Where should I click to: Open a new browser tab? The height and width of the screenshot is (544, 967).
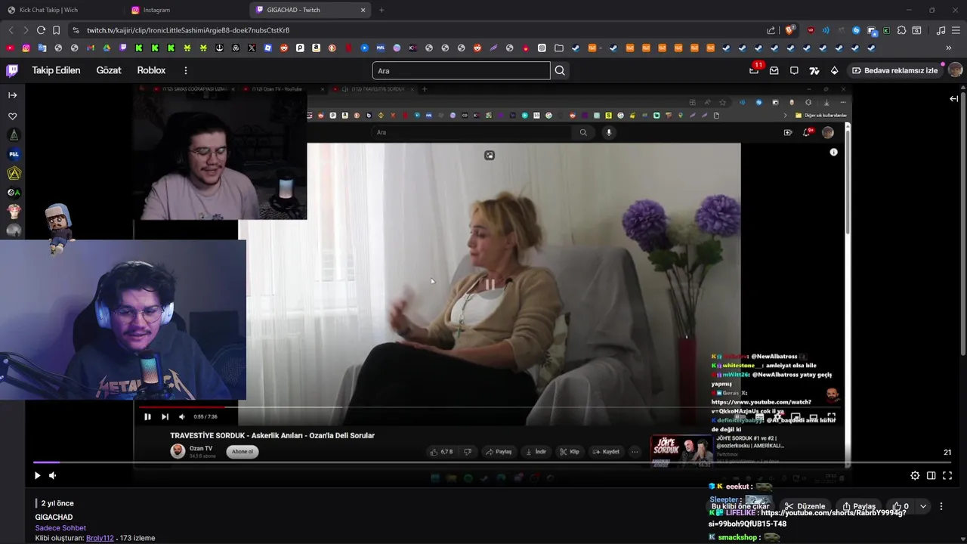click(x=382, y=10)
